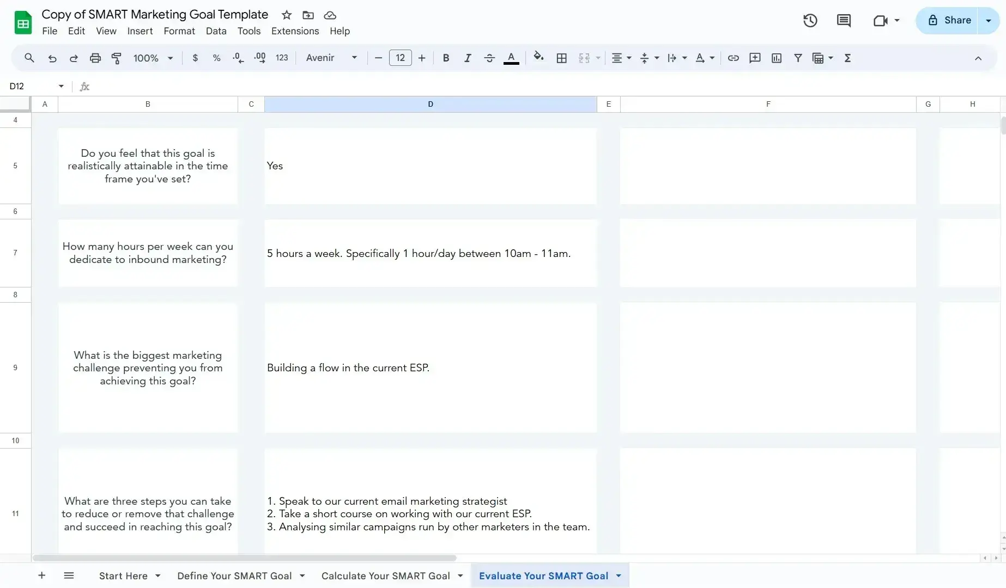Viewport: 1006px width, 588px height.
Task: Format as percent
Action: coord(216,58)
